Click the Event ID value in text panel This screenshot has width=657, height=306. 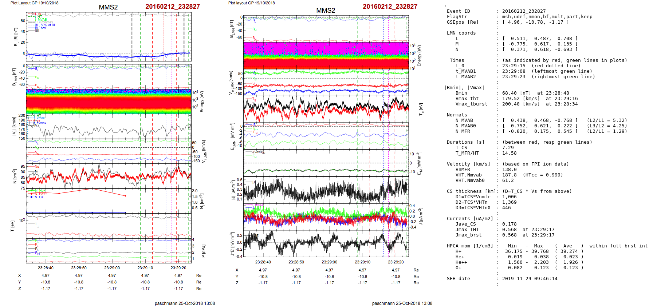pos(519,11)
